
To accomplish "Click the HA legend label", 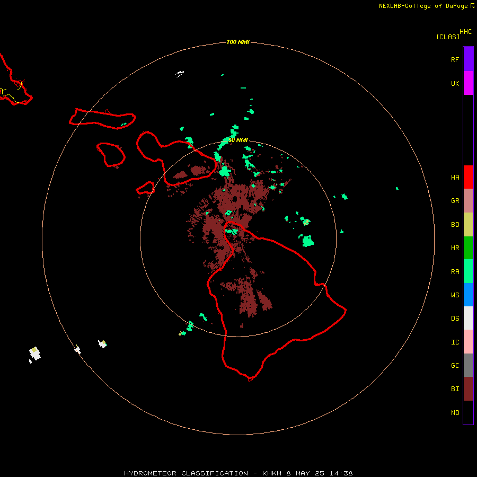I will 455,178.
